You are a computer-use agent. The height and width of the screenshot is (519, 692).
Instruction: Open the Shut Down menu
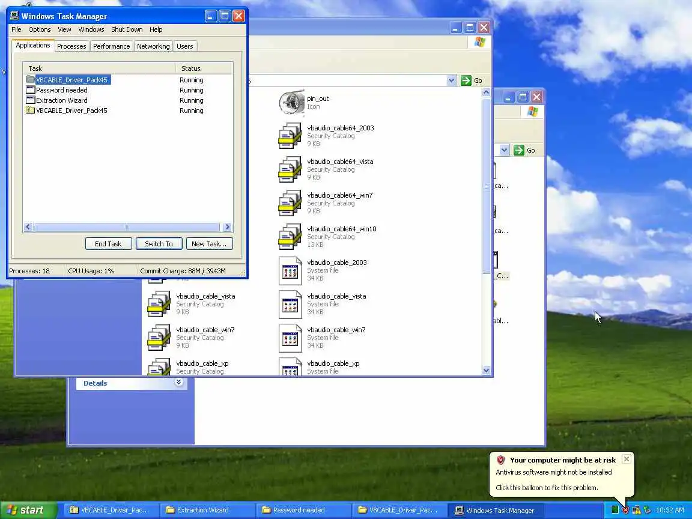pyautogui.click(x=127, y=29)
